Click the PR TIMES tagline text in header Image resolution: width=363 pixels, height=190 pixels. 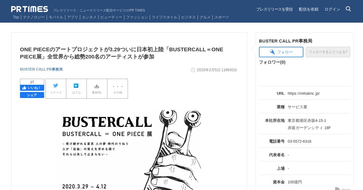tap(99, 10)
